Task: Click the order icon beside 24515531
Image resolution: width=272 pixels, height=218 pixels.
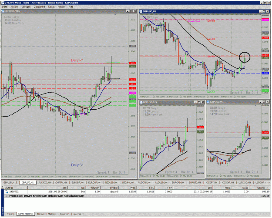Action: click(x=6, y=191)
